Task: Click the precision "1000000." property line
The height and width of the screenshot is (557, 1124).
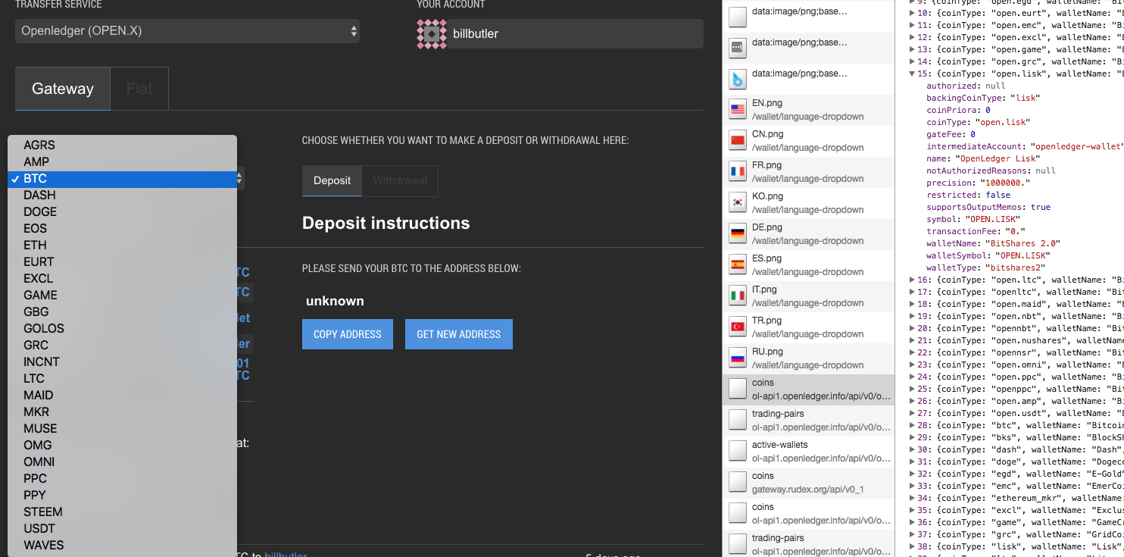Action: pyautogui.click(x=979, y=183)
